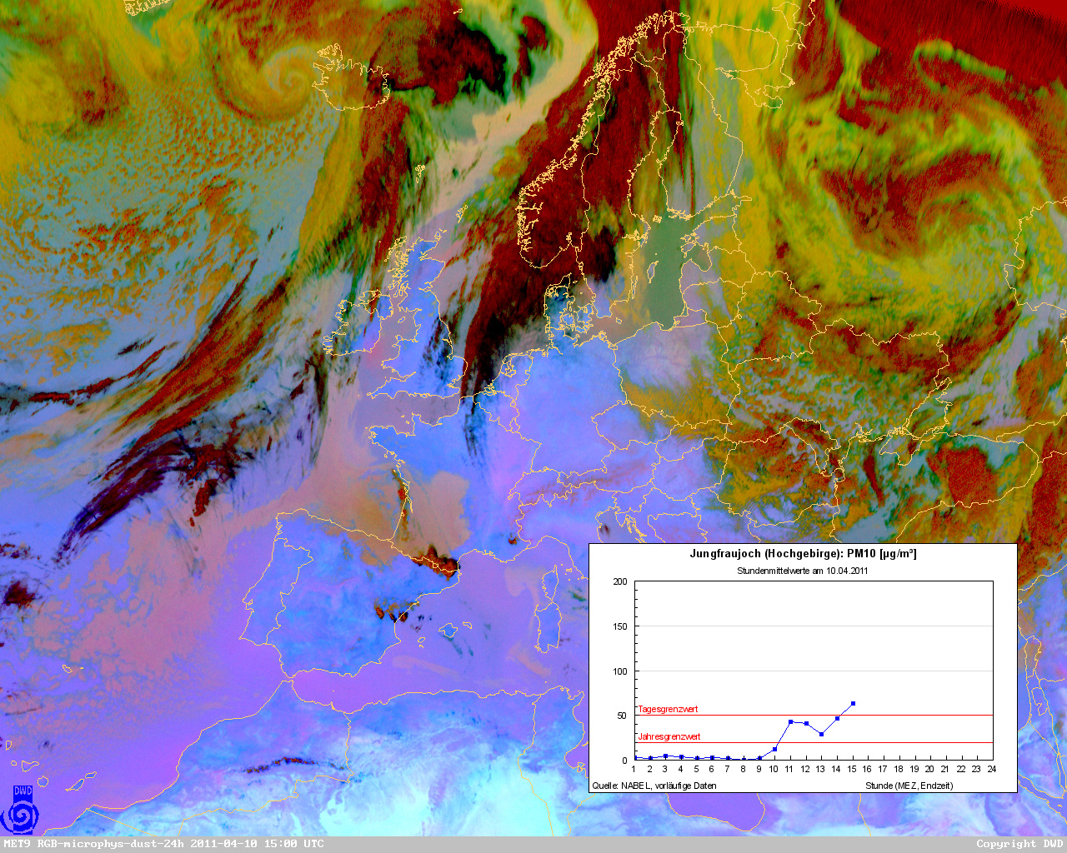The image size is (1067, 853).
Task: Click the red 'Jahresgrenzwert' label
Action: pos(669,736)
